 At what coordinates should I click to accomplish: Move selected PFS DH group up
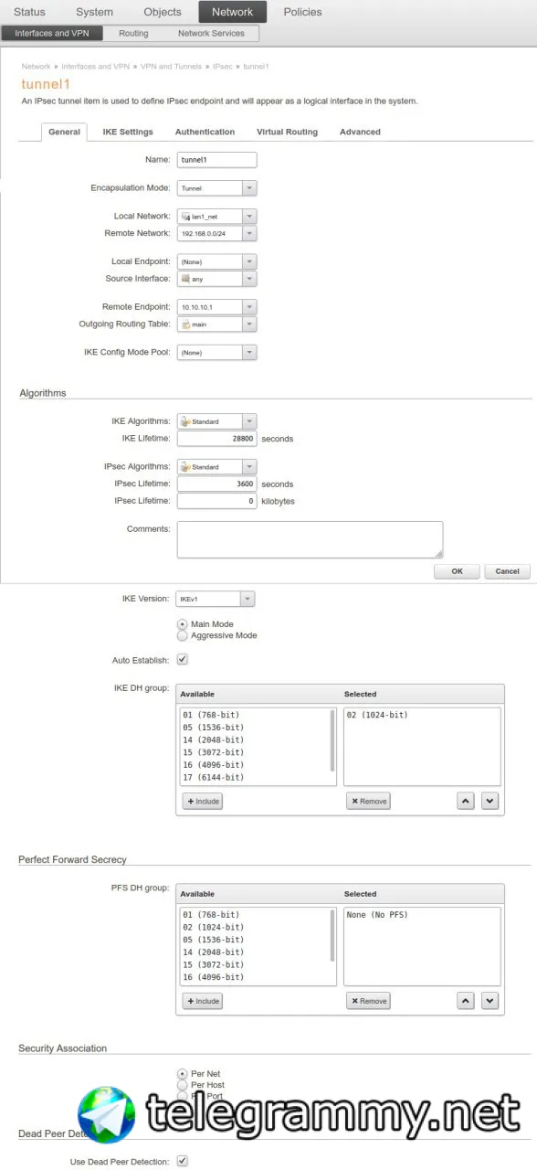click(466, 1001)
